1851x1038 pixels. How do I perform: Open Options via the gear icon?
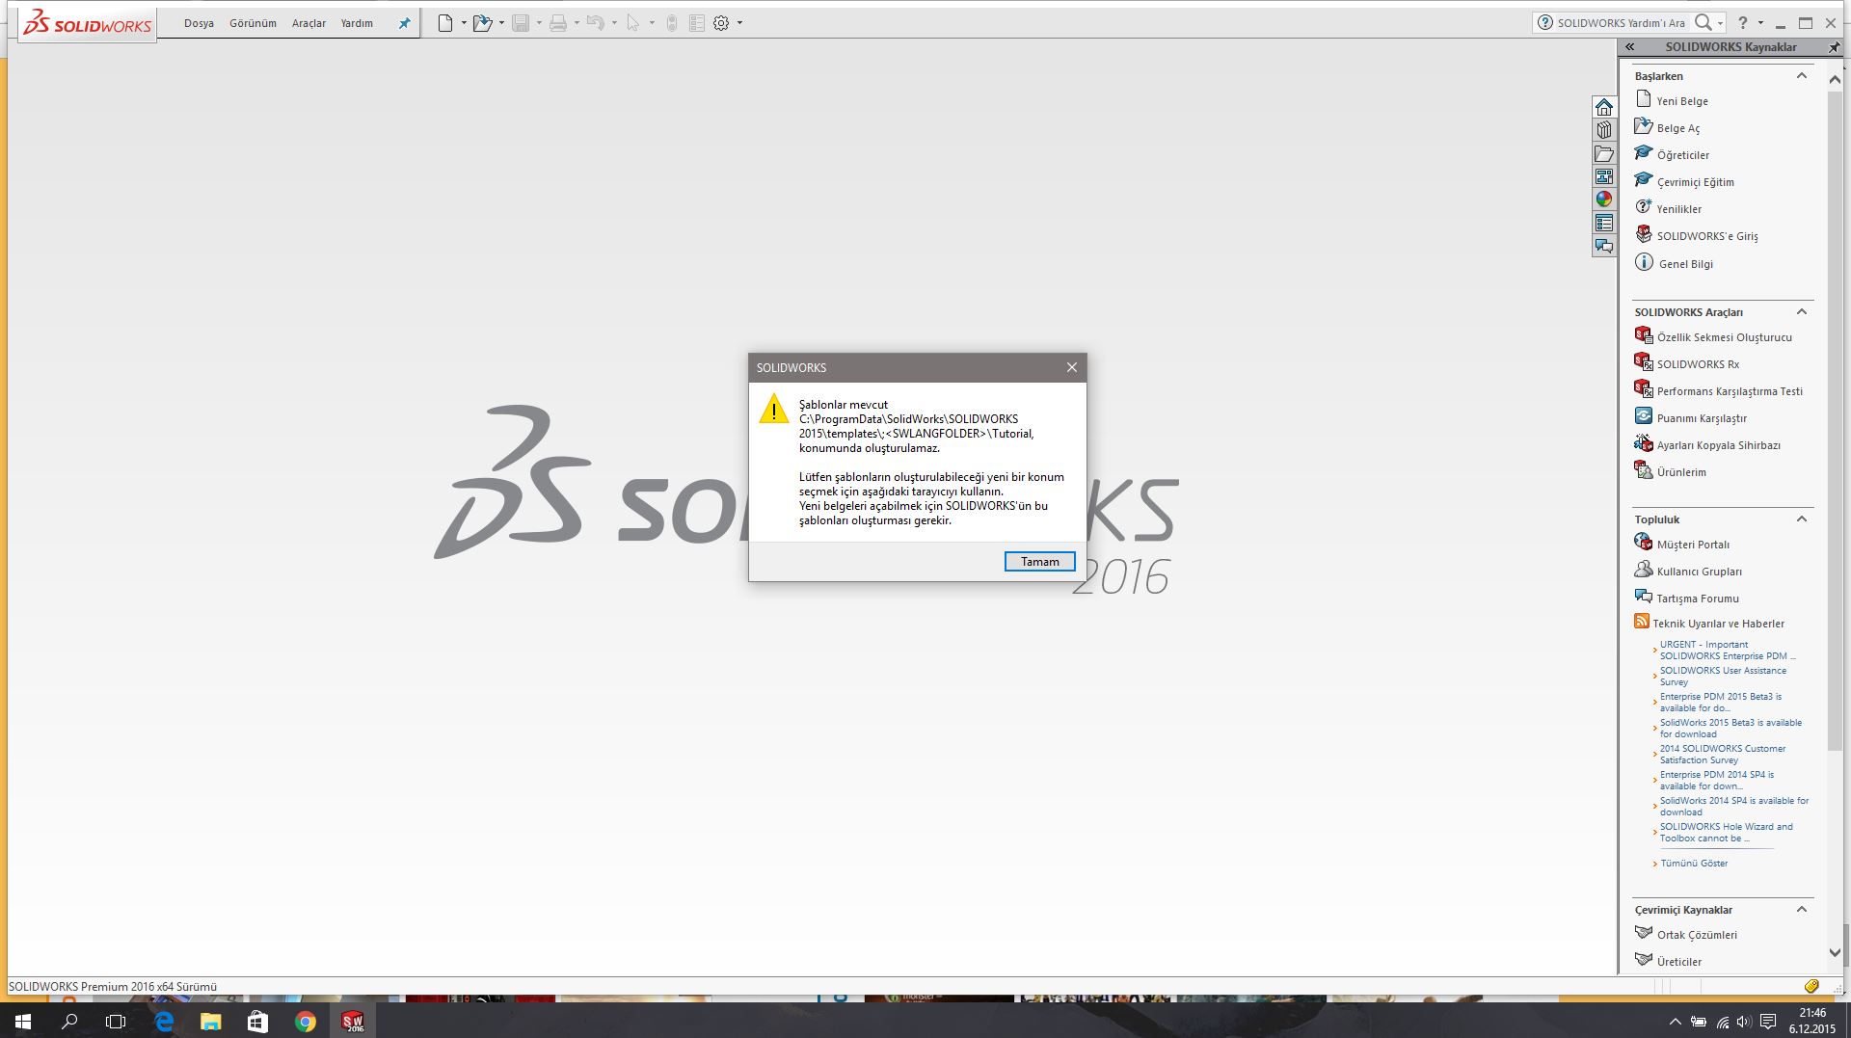tap(721, 23)
